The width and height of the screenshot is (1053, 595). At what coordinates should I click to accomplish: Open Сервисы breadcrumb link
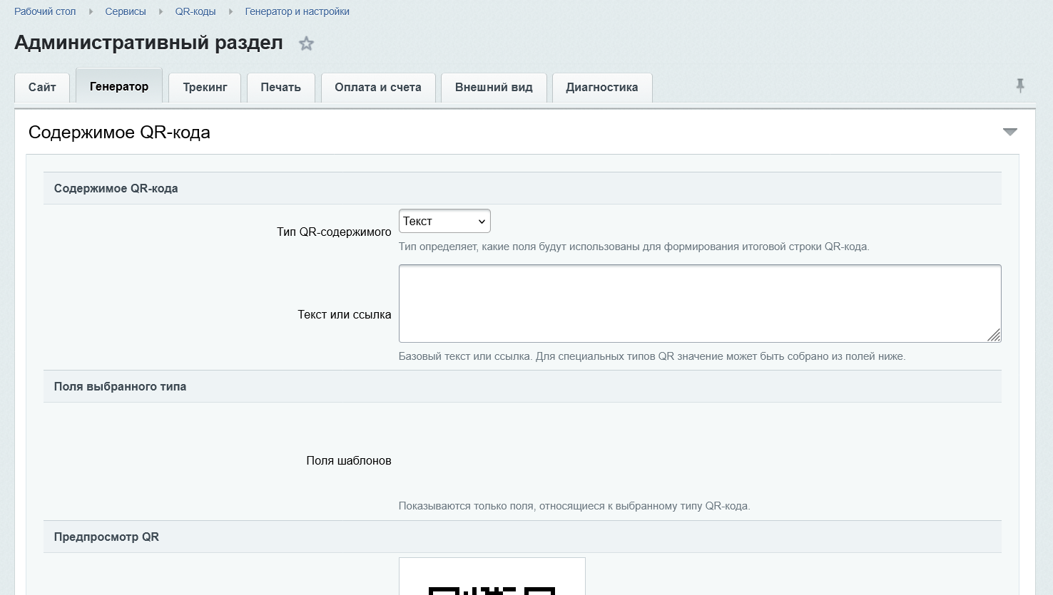tap(126, 11)
